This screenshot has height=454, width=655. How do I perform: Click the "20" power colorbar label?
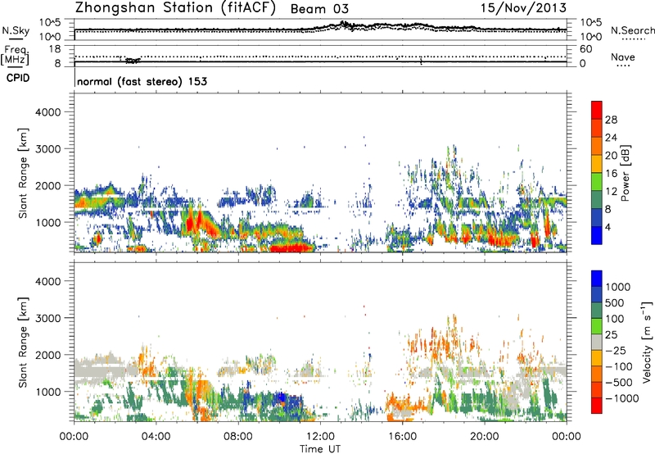coord(611,156)
